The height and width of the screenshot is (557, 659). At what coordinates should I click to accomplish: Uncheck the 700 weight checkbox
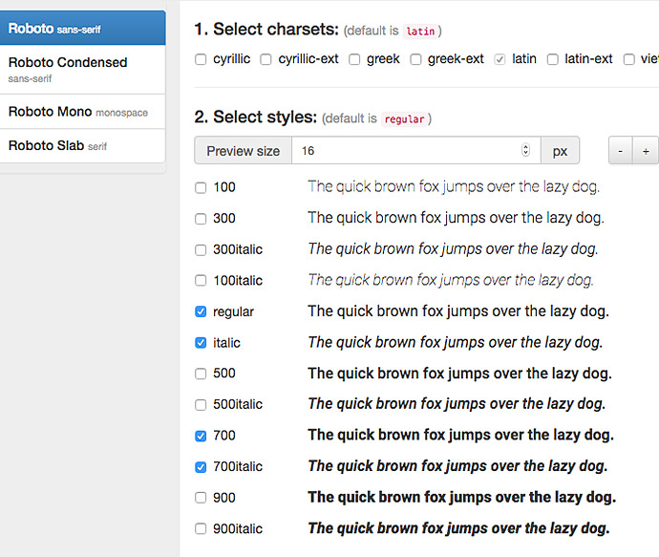(x=201, y=436)
